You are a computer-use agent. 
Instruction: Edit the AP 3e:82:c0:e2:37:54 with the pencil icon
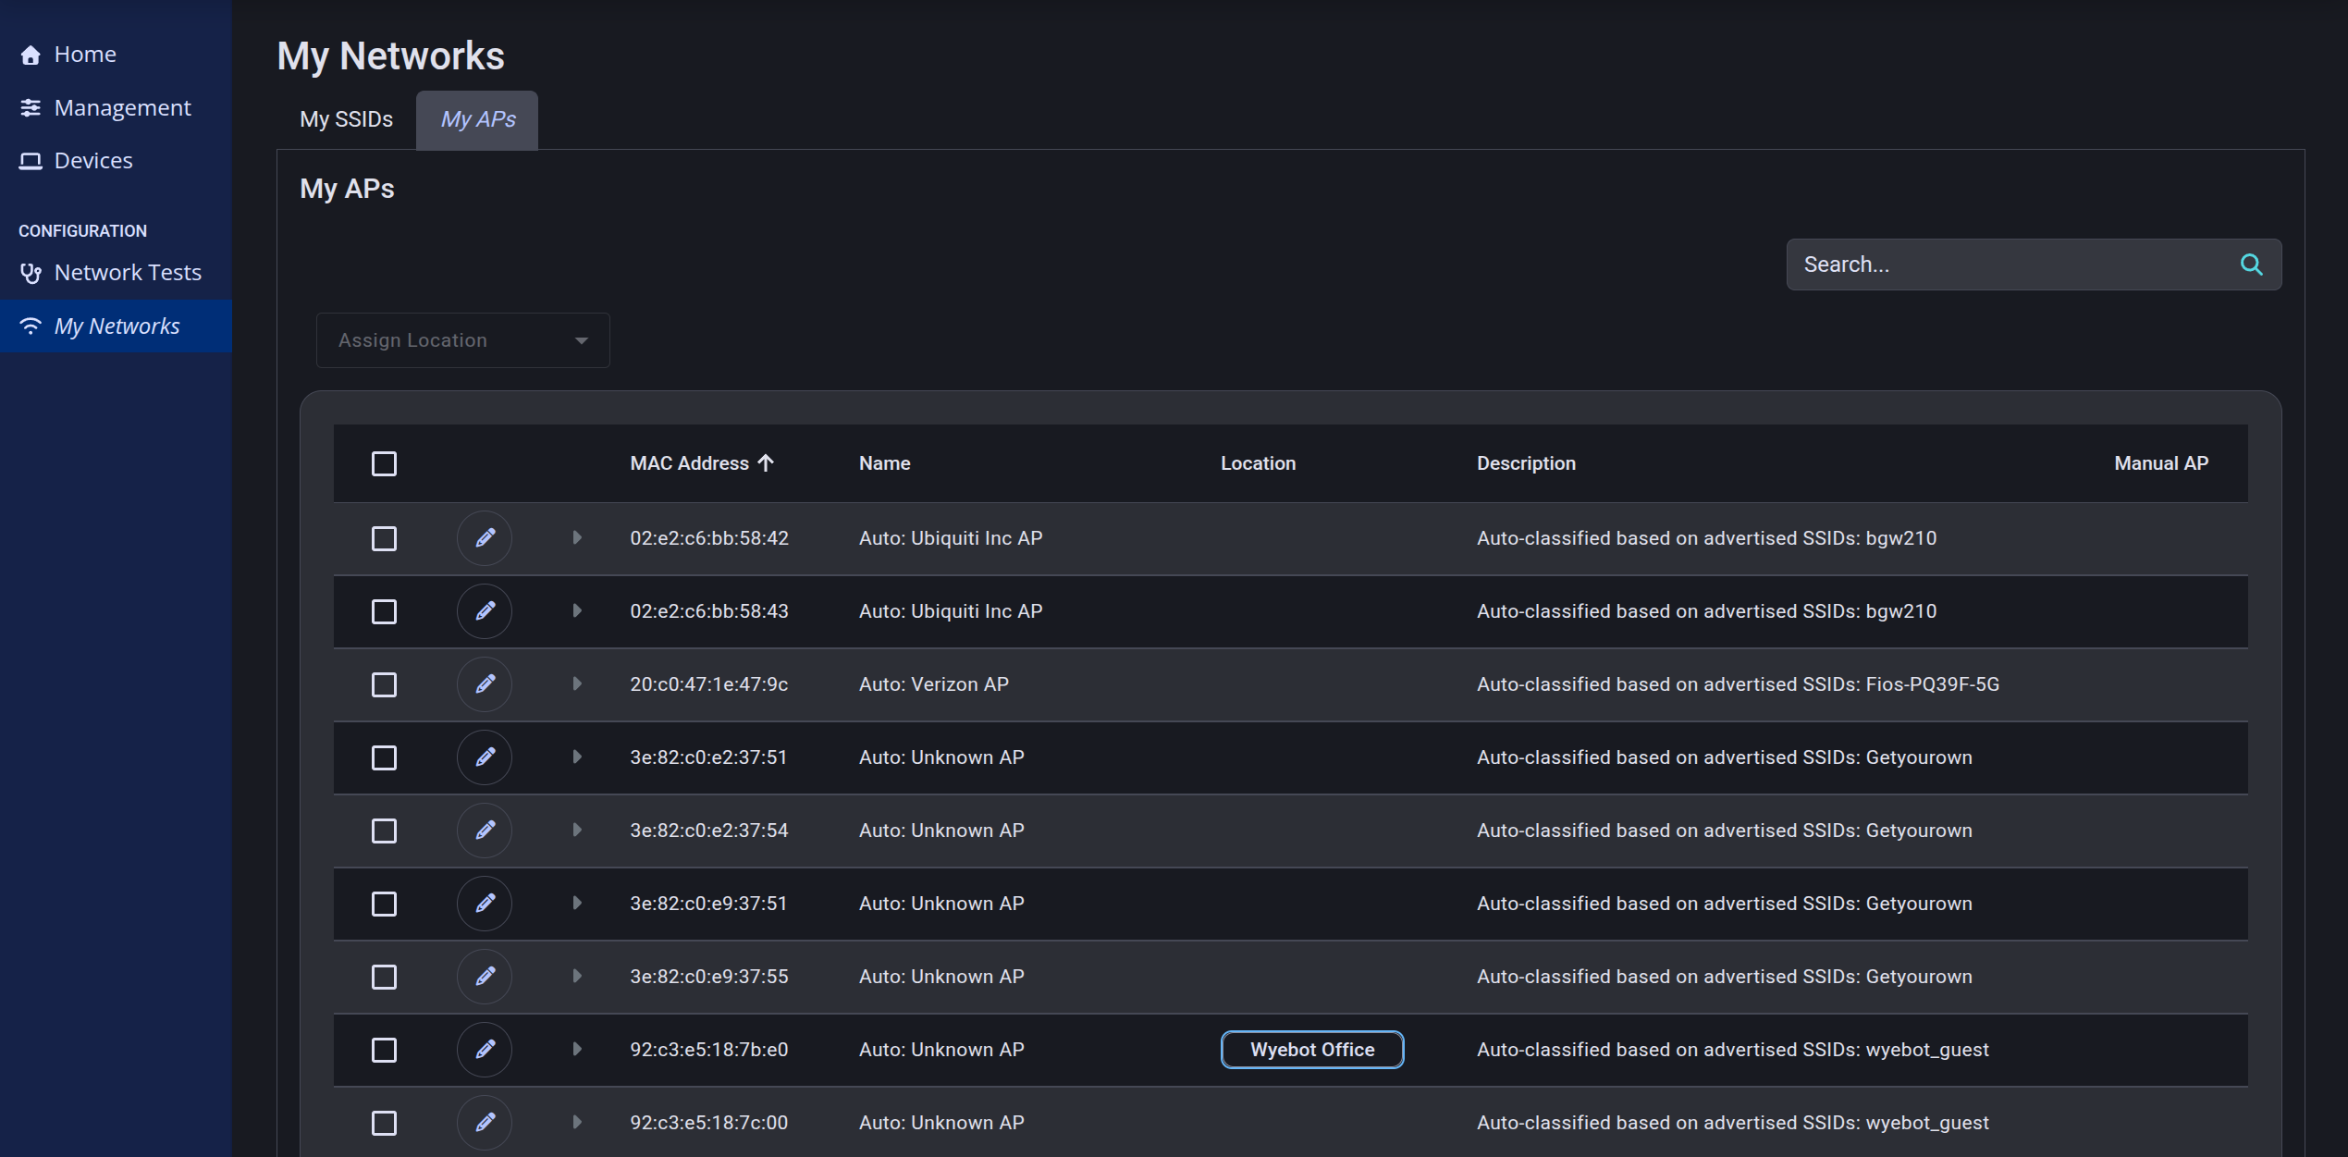(x=485, y=831)
